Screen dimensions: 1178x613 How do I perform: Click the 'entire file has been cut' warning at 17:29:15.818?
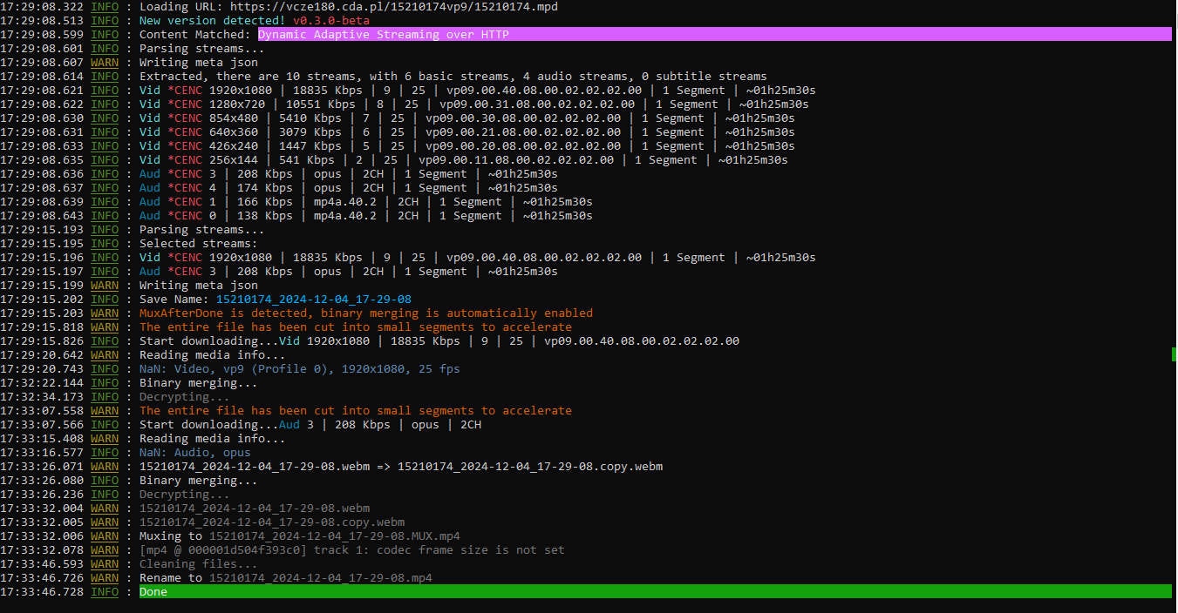tap(356, 327)
